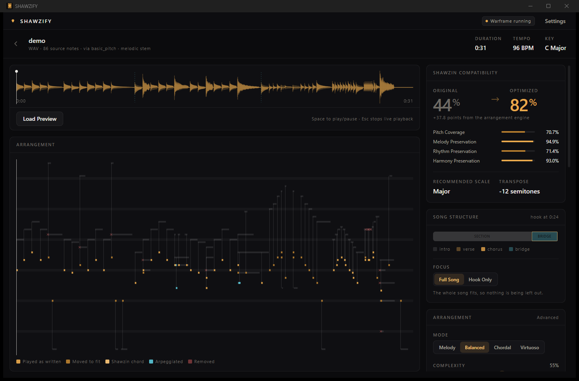Click the verse legend square

[459, 249]
